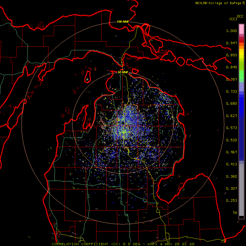Click the 100 NMI range ring label
Image resolution: width=246 pixels, height=246 pixels.
123,22
